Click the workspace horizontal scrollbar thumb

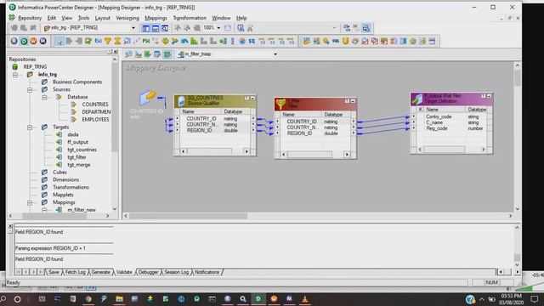(x=189, y=216)
